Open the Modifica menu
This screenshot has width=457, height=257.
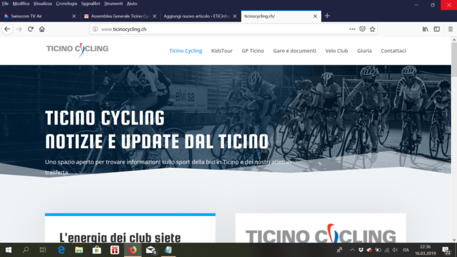21,3
